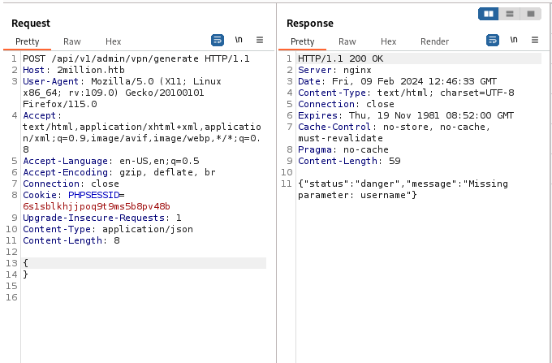The width and height of the screenshot is (552, 363).
Task: Switch to top-bottom split layout icon
Action: click(x=510, y=14)
